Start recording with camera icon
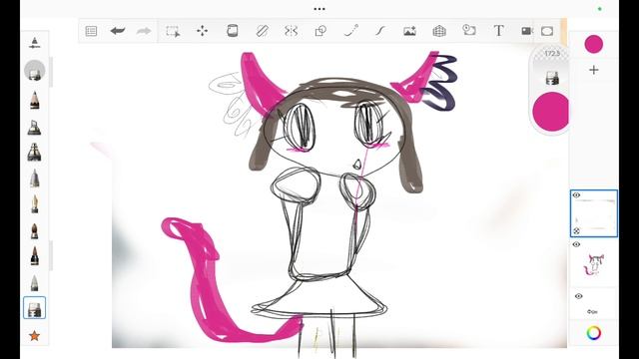Image resolution: width=639 pixels, height=359 pixels. pos(527,31)
